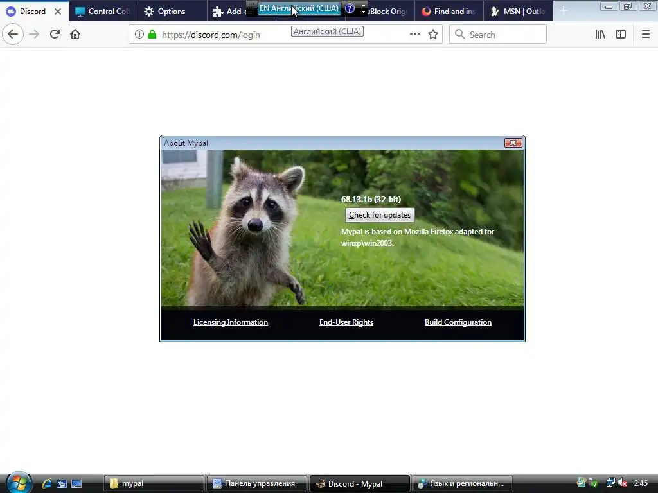
Task: Open the Find and install tab
Action: (x=448, y=12)
